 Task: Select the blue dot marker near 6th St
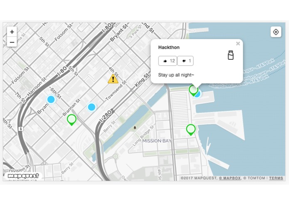point(51,99)
